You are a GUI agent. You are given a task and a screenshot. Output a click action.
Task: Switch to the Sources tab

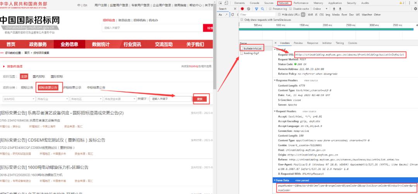click(x=269, y=3)
